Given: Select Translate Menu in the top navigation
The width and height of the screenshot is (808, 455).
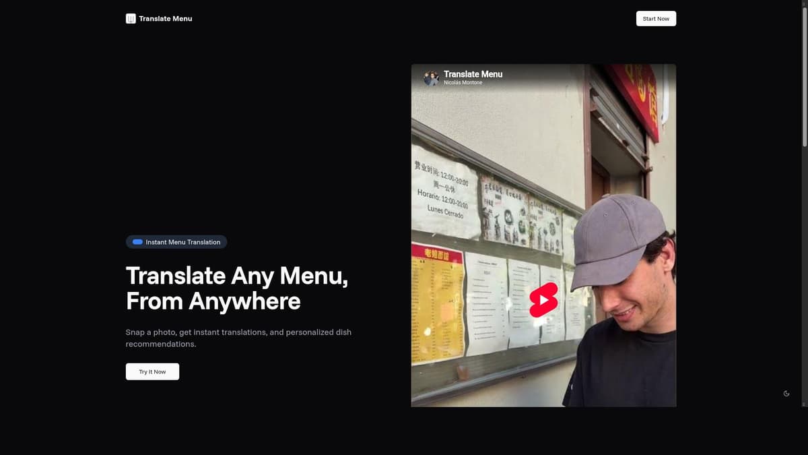Looking at the screenshot, I should click(x=165, y=18).
